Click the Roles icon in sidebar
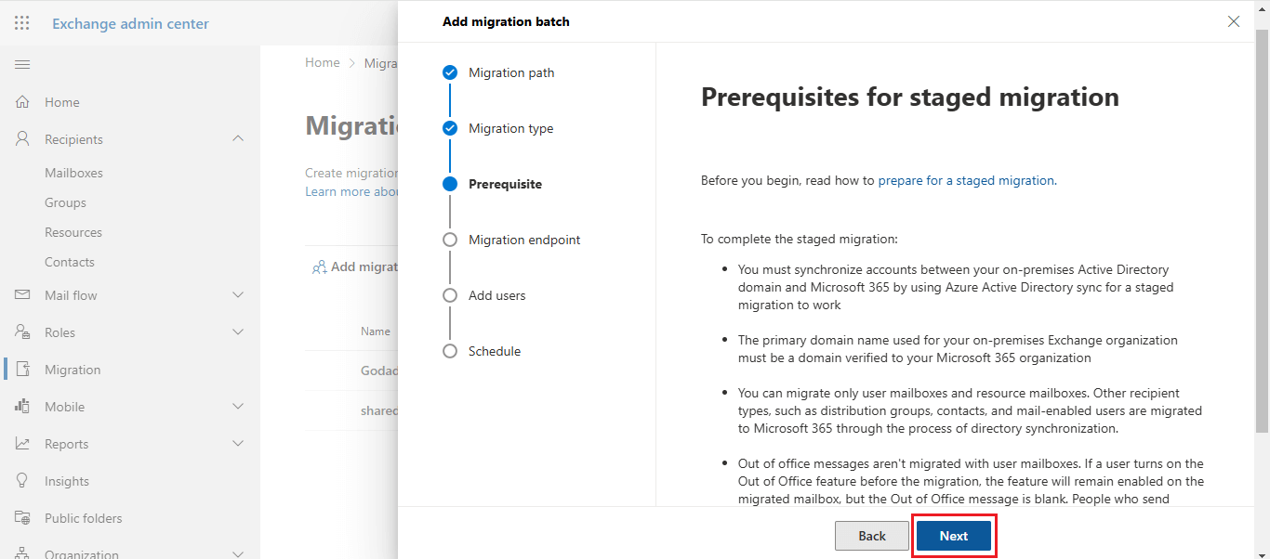This screenshot has height=559, width=1270. click(x=22, y=332)
